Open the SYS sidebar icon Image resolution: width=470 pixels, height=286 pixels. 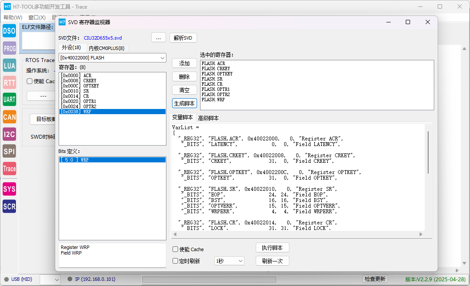[9, 189]
